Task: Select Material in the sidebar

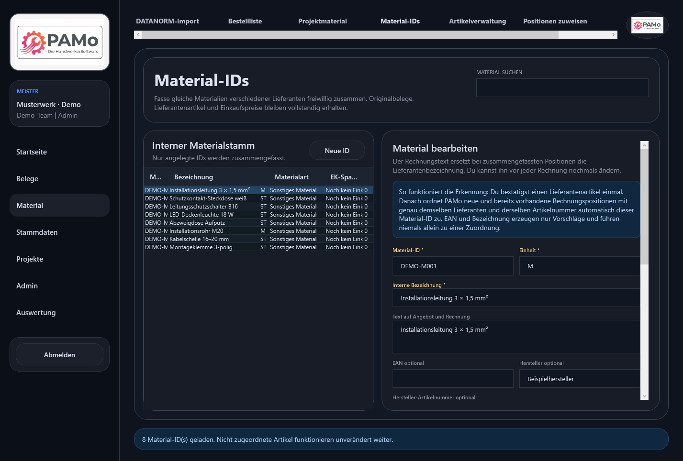Action: (59, 205)
